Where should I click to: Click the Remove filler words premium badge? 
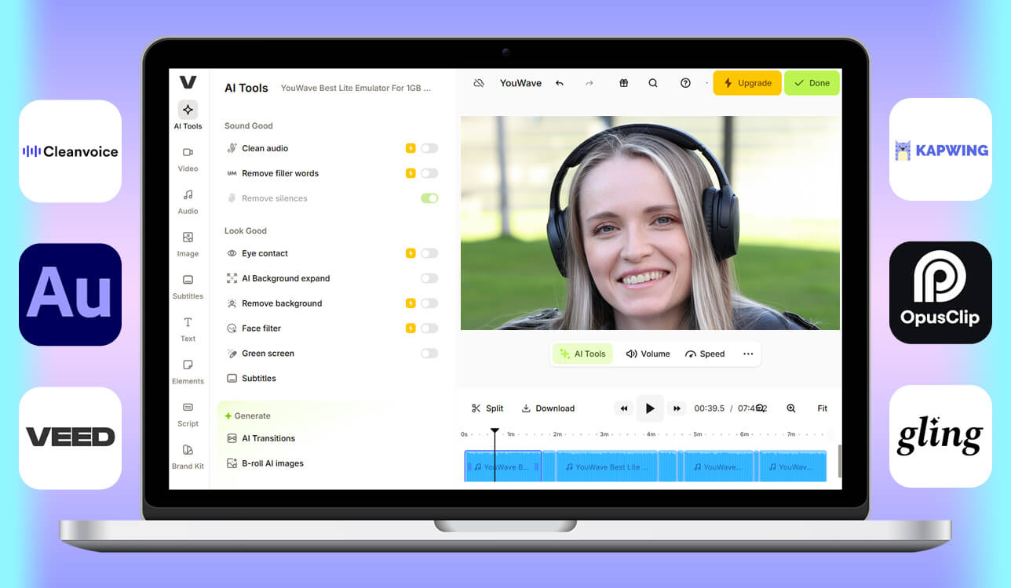[x=411, y=173]
